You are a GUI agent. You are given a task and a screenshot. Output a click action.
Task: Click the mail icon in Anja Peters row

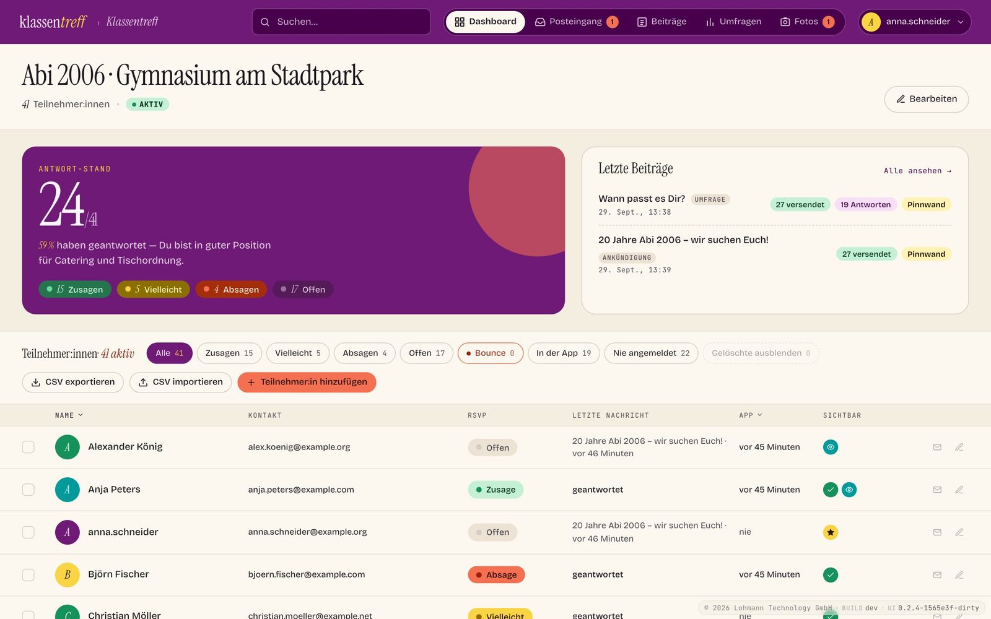point(937,490)
